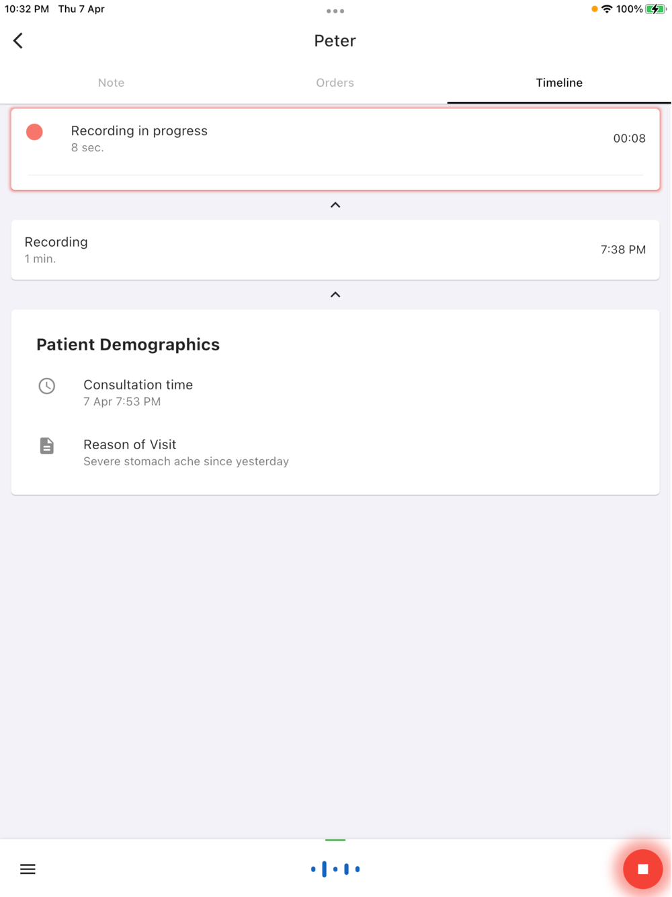This screenshot has width=672, height=897.
Task: Tap the three-dot multitasking indicator
Action: 335,11
